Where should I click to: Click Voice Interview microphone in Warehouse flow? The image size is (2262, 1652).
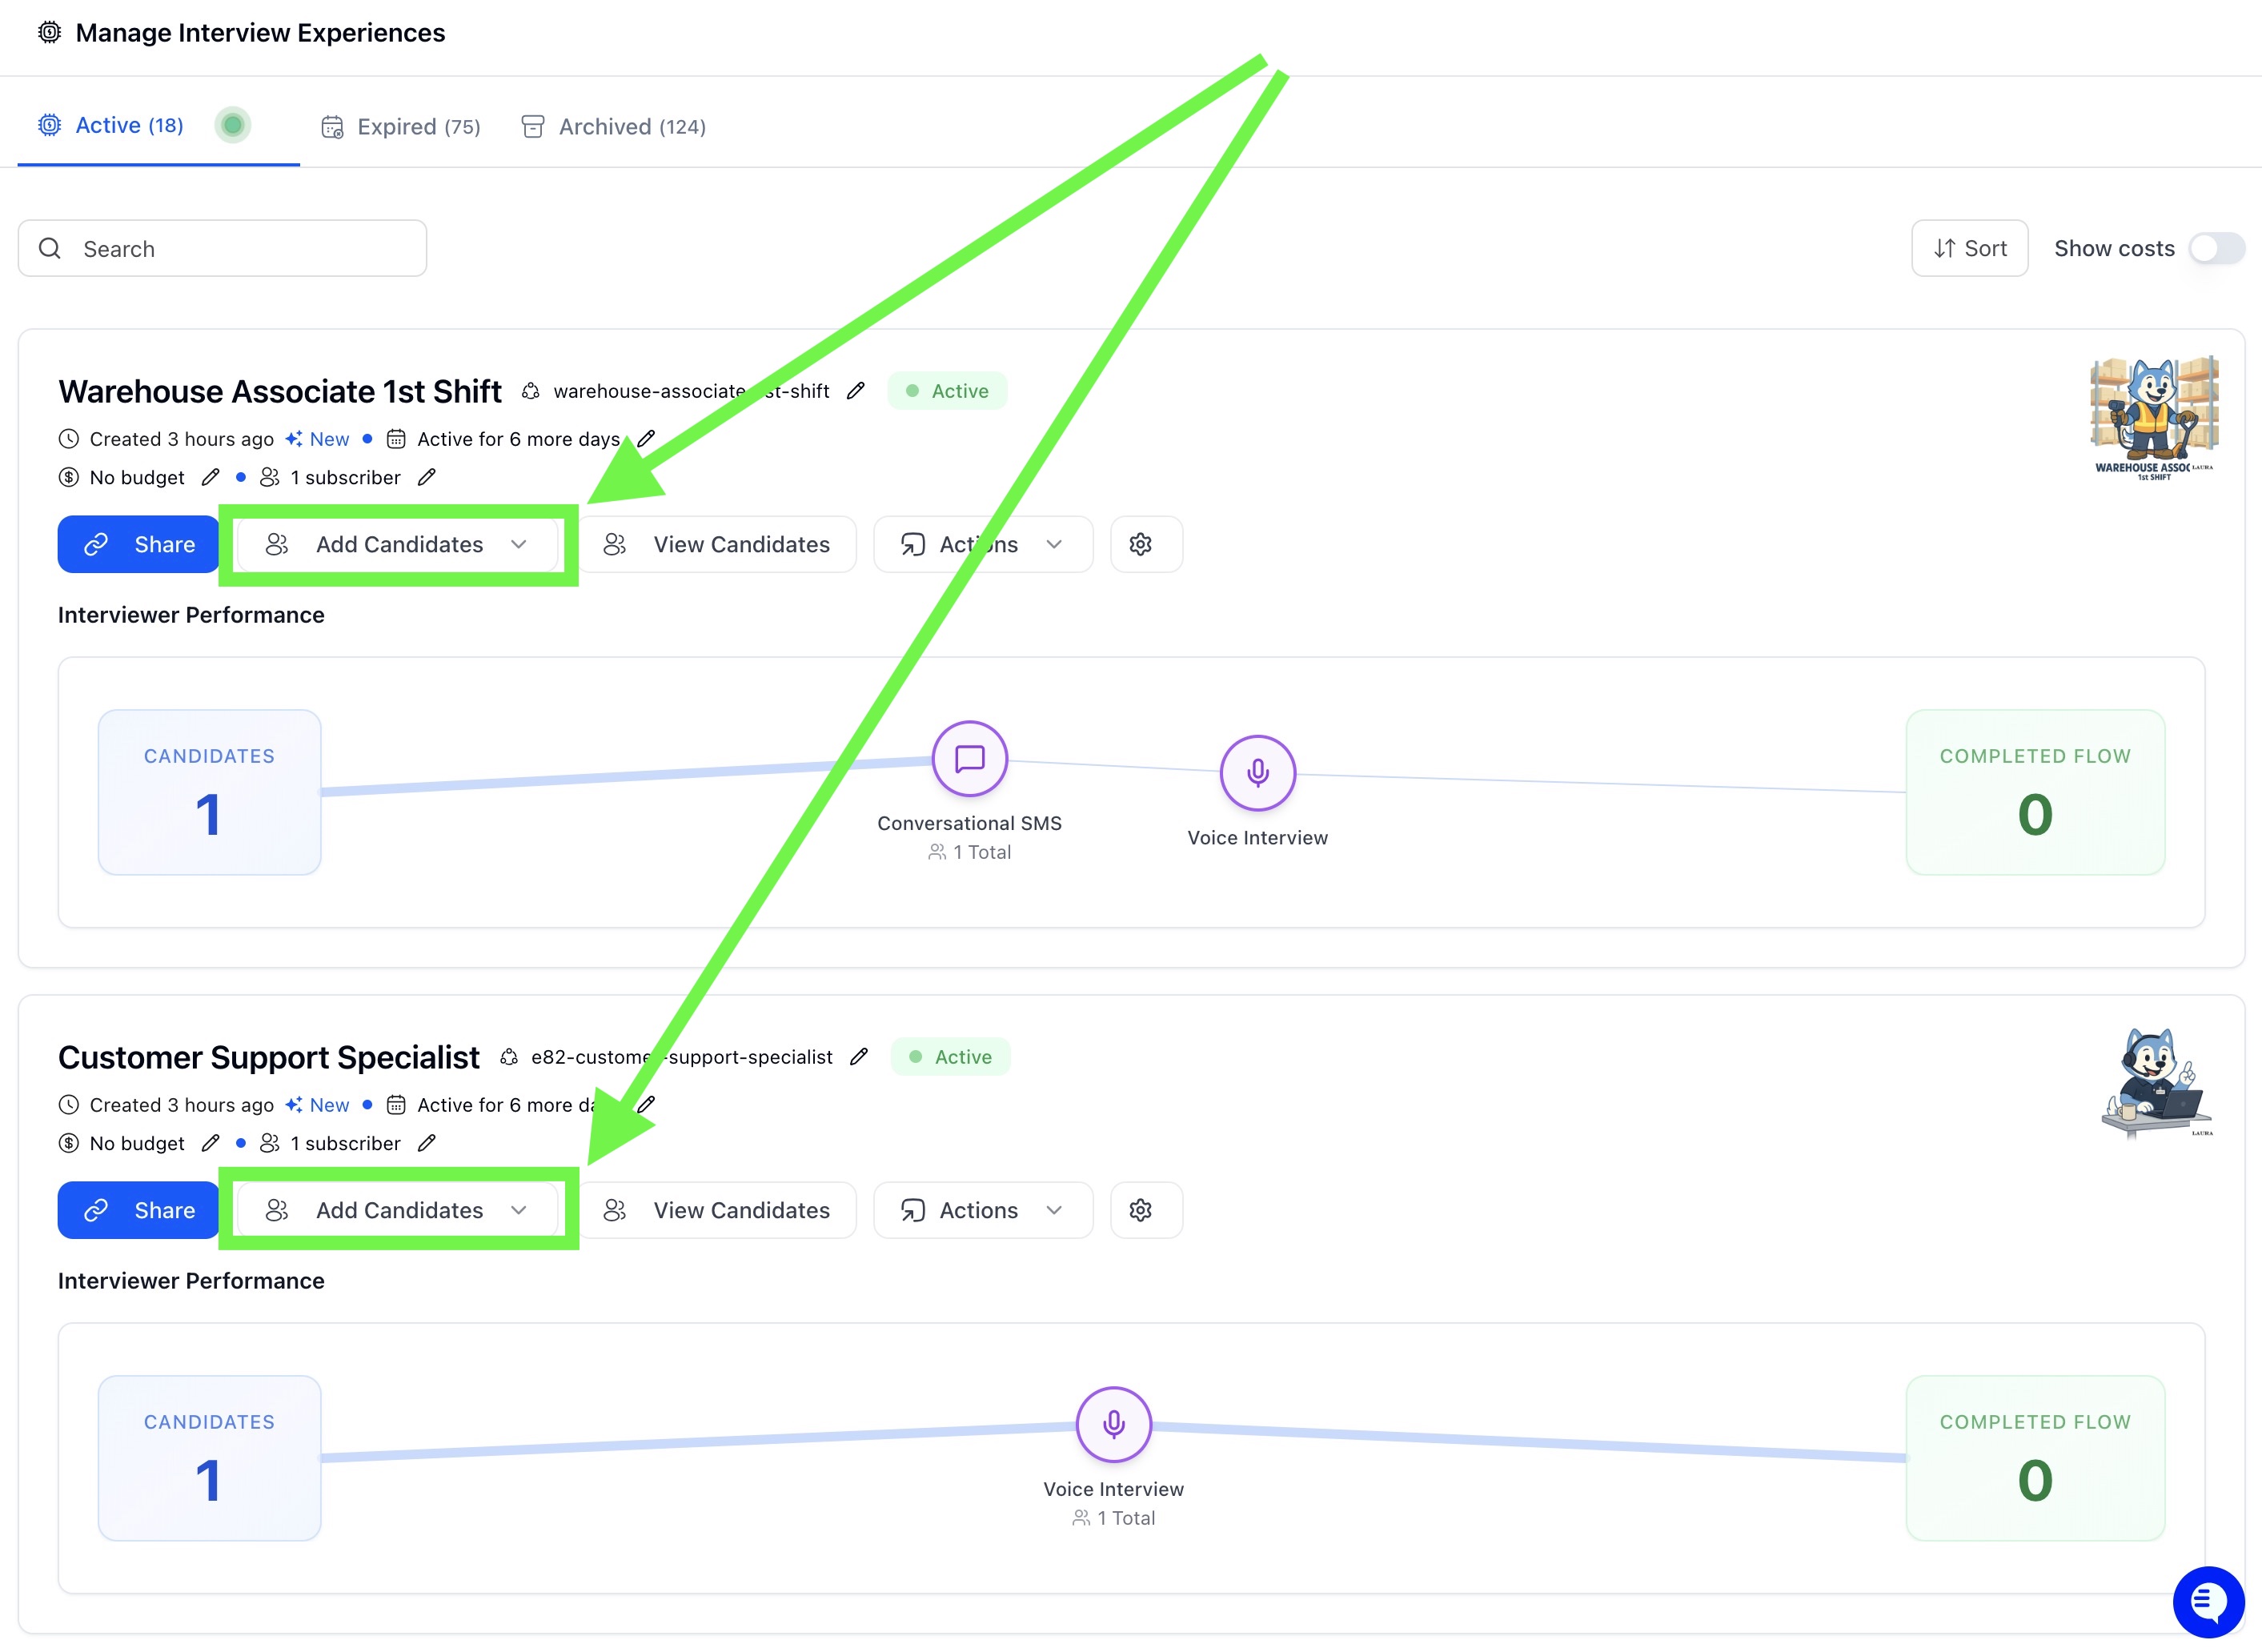(x=1257, y=773)
